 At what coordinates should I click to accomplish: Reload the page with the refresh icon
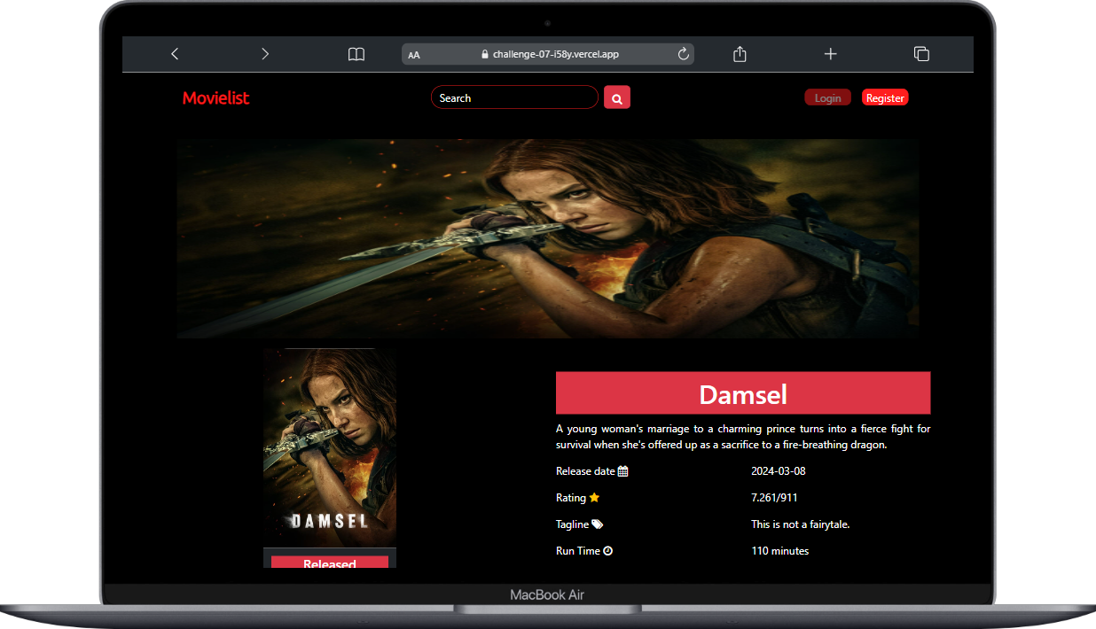[684, 54]
